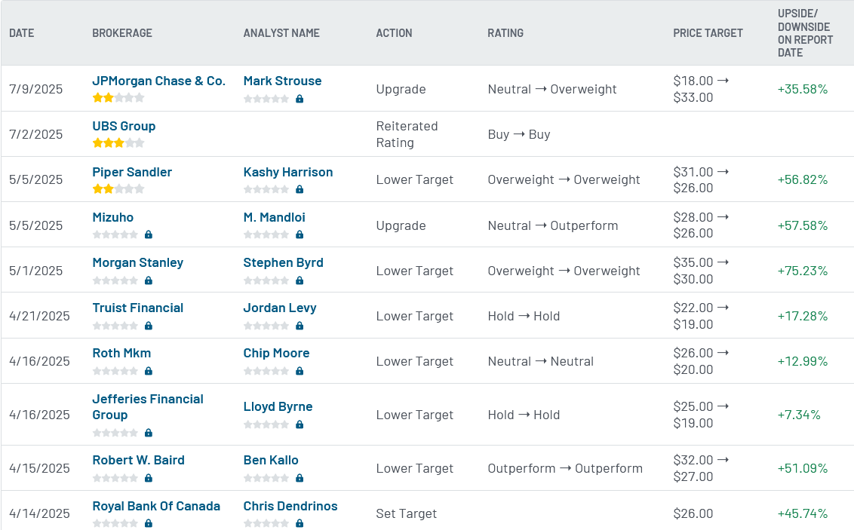Select the 4/21/2025 date cell
Screen dimensions: 854x530
click(x=39, y=316)
